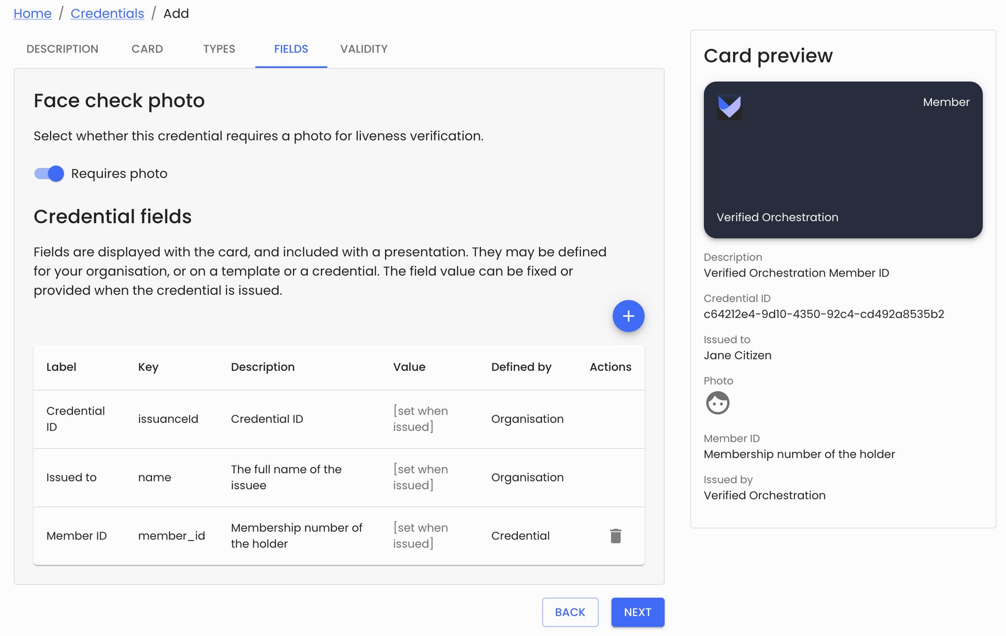1006x636 pixels.
Task: Open the Credentials breadcrumb link
Action: [107, 14]
